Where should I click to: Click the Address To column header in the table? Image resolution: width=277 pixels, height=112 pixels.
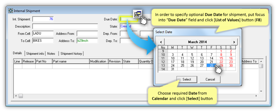(250, 61)
